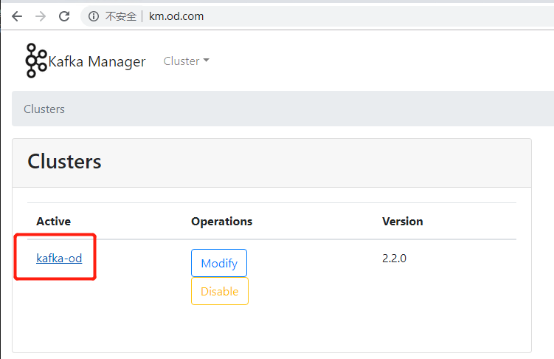This screenshot has height=359, width=554.
Task: Open the kafka-od cluster link
Action: [x=59, y=259]
